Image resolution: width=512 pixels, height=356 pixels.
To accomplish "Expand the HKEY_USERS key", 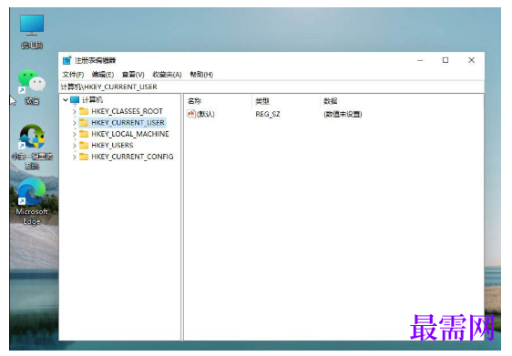I will (x=75, y=146).
